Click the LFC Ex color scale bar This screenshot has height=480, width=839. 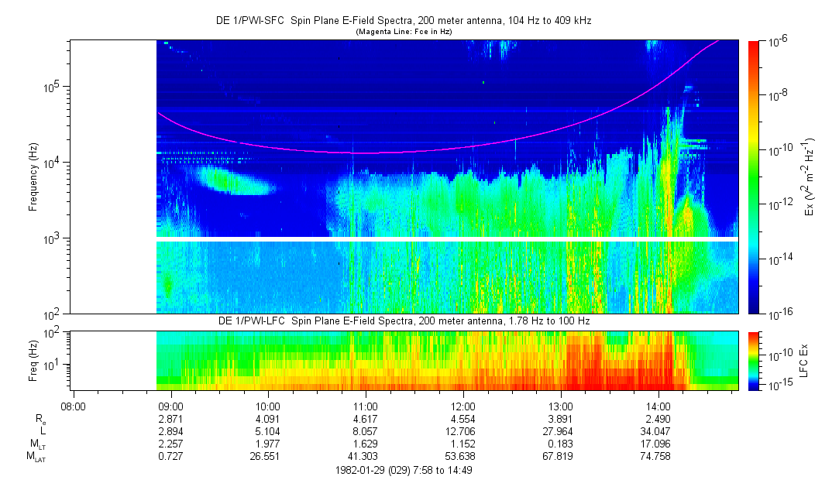[x=753, y=361]
